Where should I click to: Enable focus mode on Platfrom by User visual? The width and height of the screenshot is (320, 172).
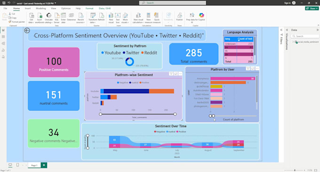coord(253,68)
